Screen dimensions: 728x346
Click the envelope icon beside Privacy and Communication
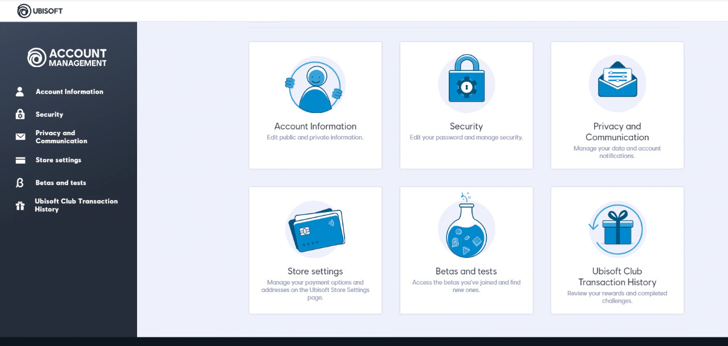pyautogui.click(x=20, y=137)
